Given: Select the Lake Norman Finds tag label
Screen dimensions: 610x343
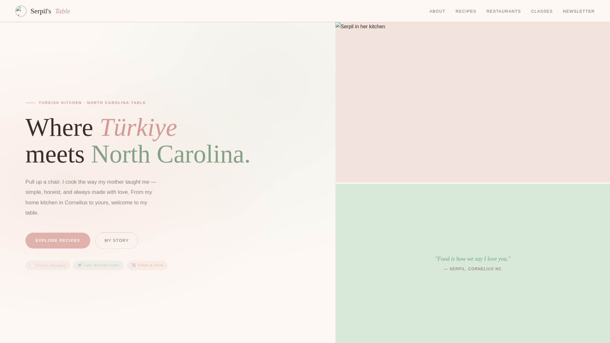Looking at the screenshot, I should tap(101, 265).
